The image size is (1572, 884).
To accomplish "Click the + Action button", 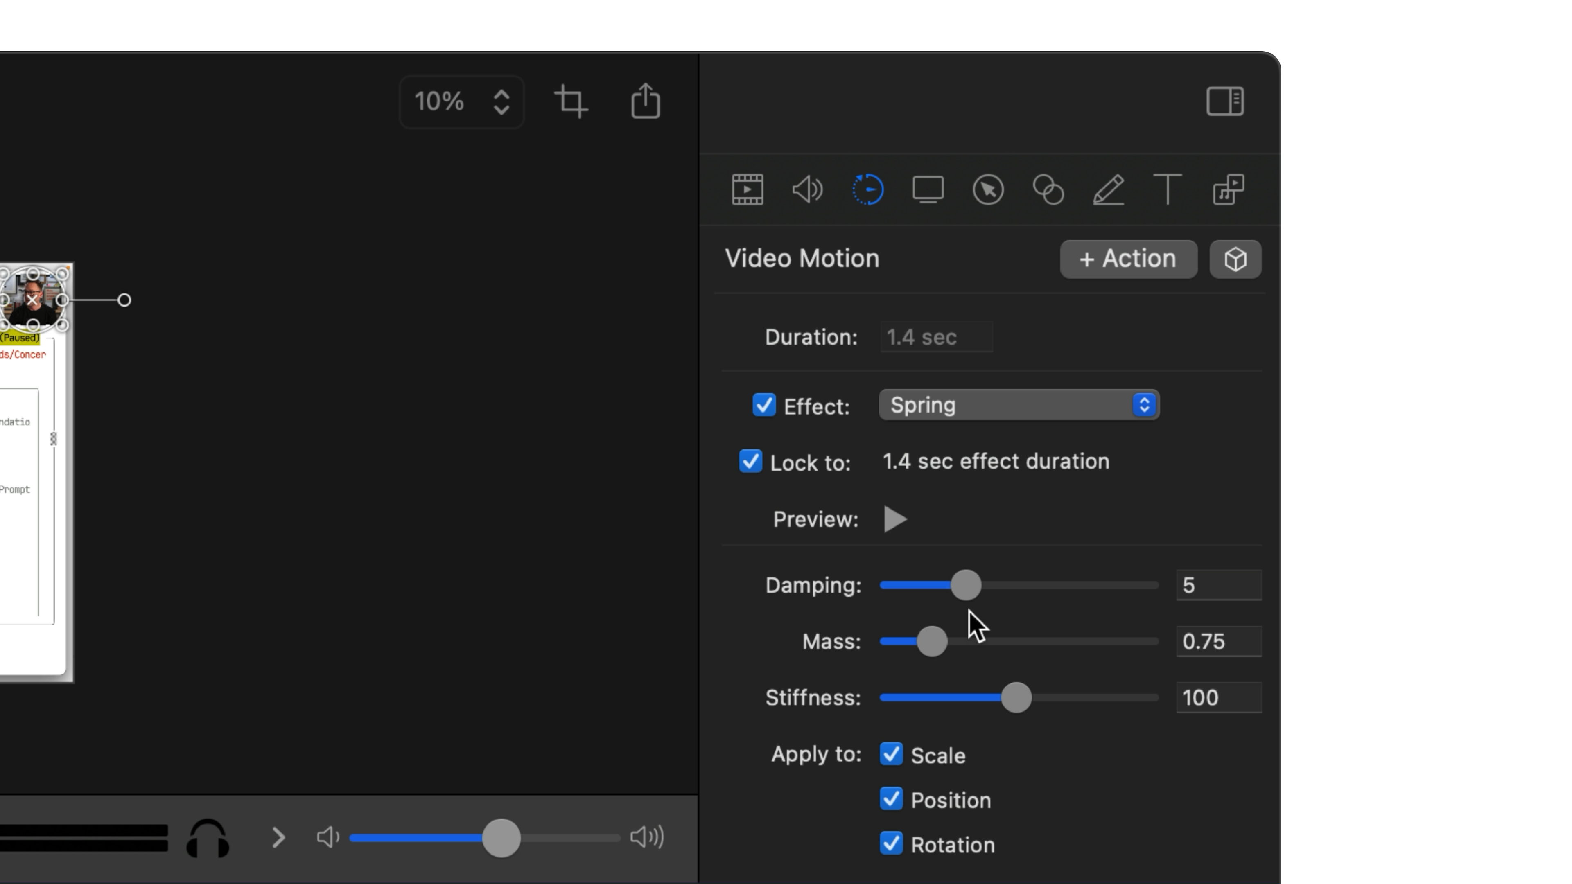I will tap(1128, 259).
